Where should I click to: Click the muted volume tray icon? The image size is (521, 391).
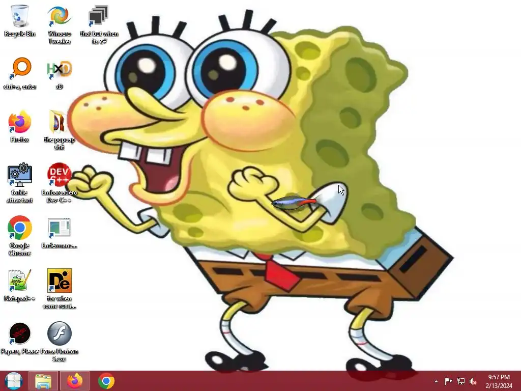click(473, 381)
